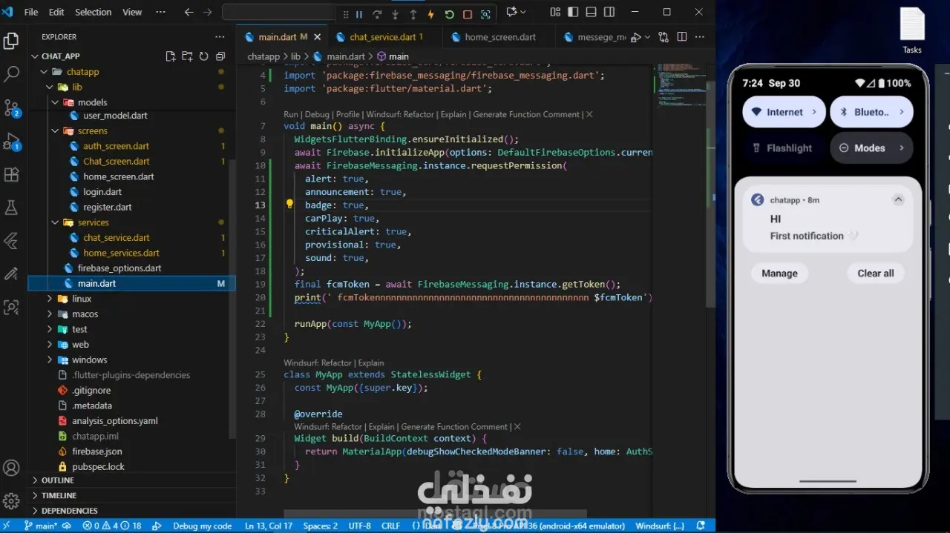Navigate forward with the title bar arrow
Screen dimensions: 950x533
coord(207,12)
